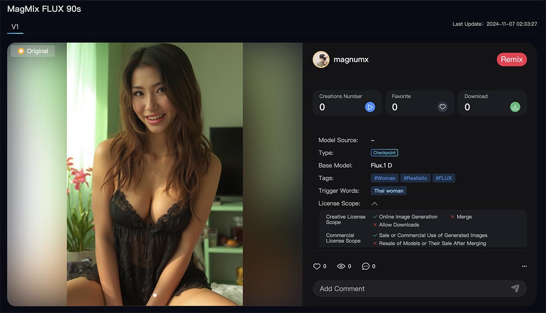Viewport: 546px width, 313px height.
Task: Collapse the License Scope section
Action: tap(374, 204)
